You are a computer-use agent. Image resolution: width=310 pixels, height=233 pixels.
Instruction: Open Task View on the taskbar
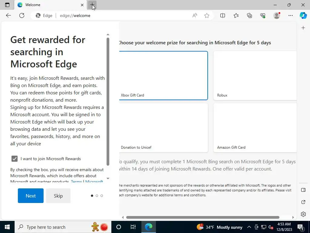[x=133, y=227]
